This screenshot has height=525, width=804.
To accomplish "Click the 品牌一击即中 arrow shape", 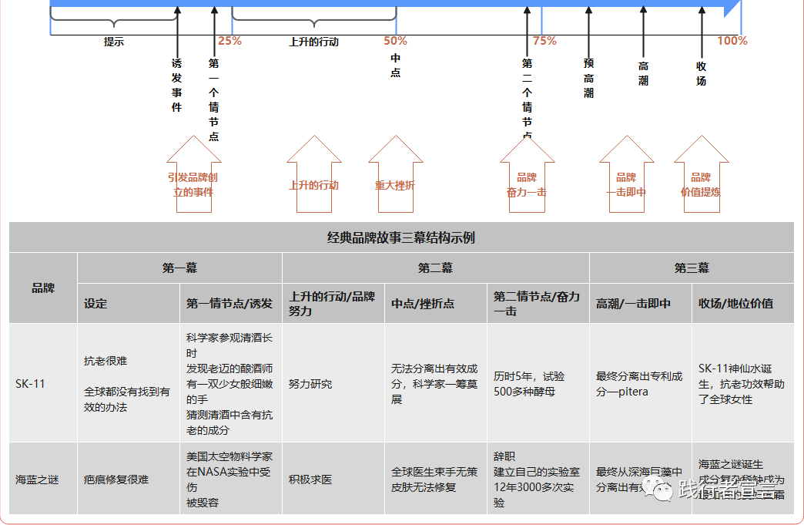I will coord(627,174).
